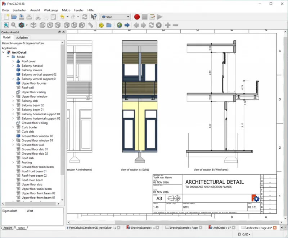Screen dimensions: 288x238
Task: Click the What's This help arrow icon
Action: (93, 17)
